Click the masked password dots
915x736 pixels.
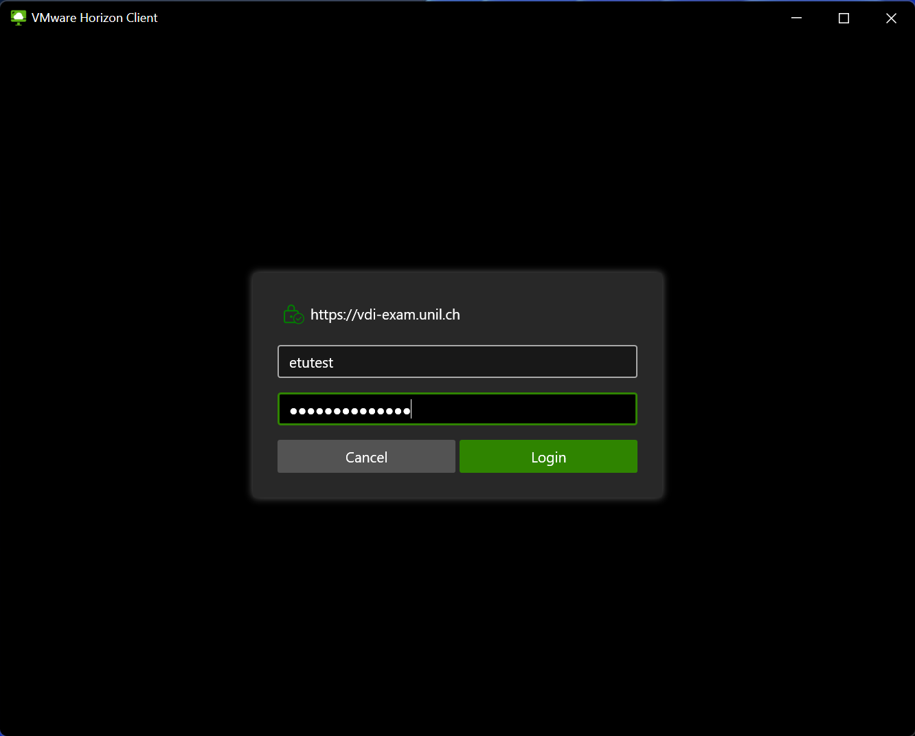350,411
